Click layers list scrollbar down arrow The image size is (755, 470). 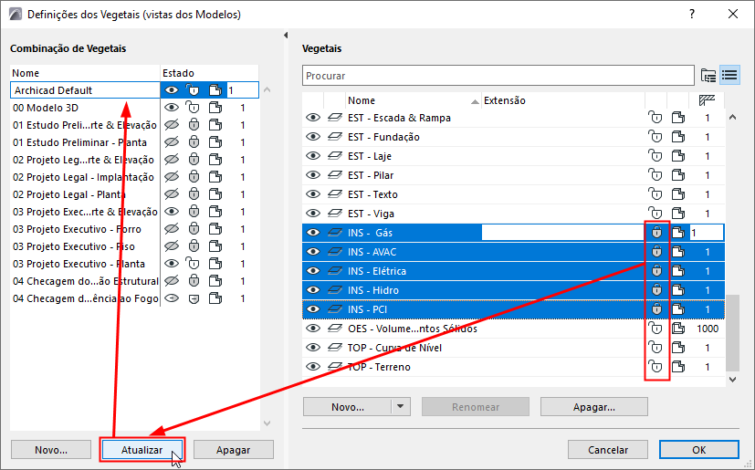pyautogui.click(x=732, y=380)
